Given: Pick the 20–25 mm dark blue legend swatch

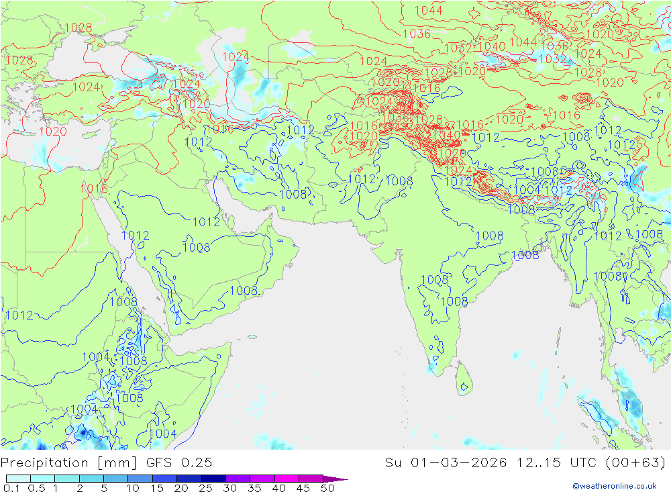Looking at the screenshot, I should [x=189, y=479].
